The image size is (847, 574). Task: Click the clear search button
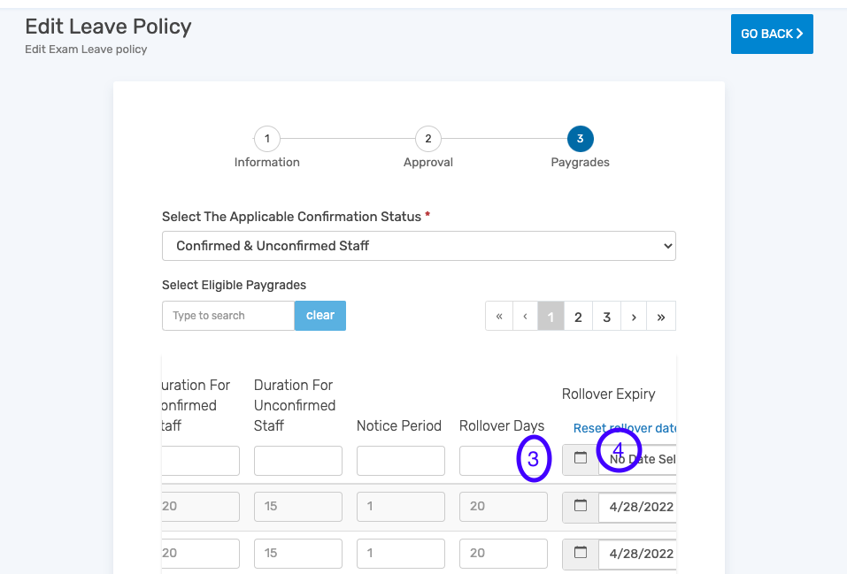tap(320, 316)
